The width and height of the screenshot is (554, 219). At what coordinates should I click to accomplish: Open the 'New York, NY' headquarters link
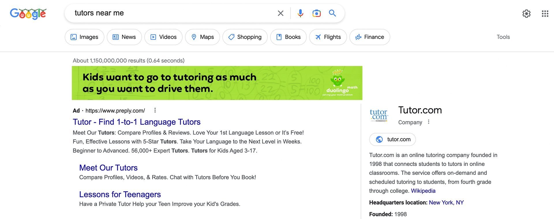point(446,203)
